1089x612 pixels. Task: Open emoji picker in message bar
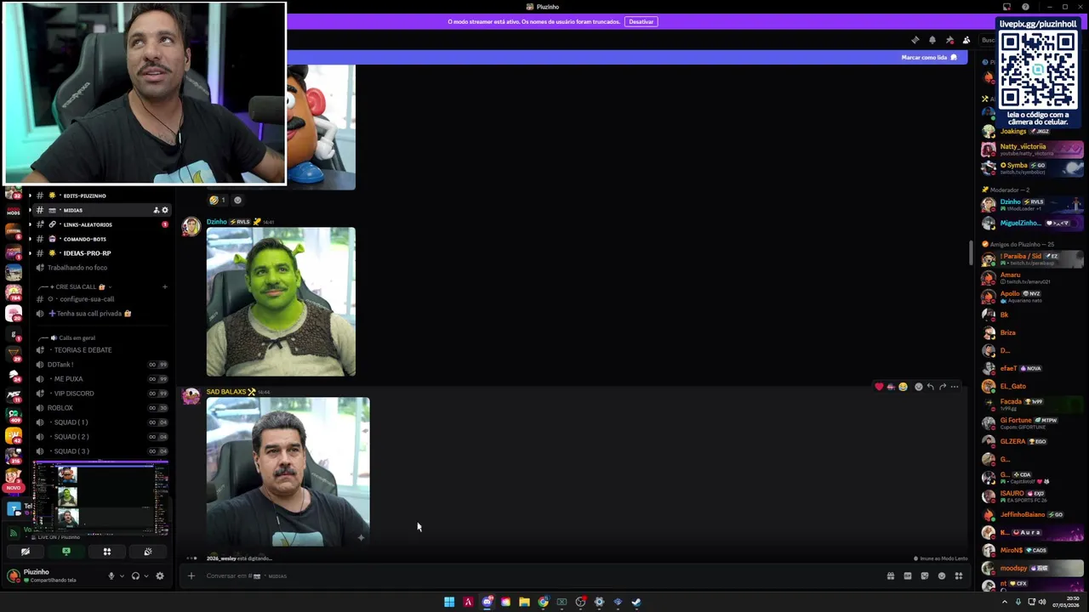pos(942,575)
